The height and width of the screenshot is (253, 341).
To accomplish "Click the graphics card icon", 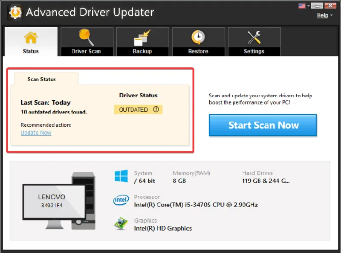I will (x=121, y=224).
